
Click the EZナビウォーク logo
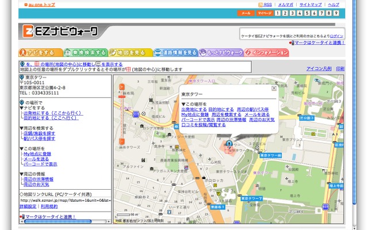coord(60,31)
